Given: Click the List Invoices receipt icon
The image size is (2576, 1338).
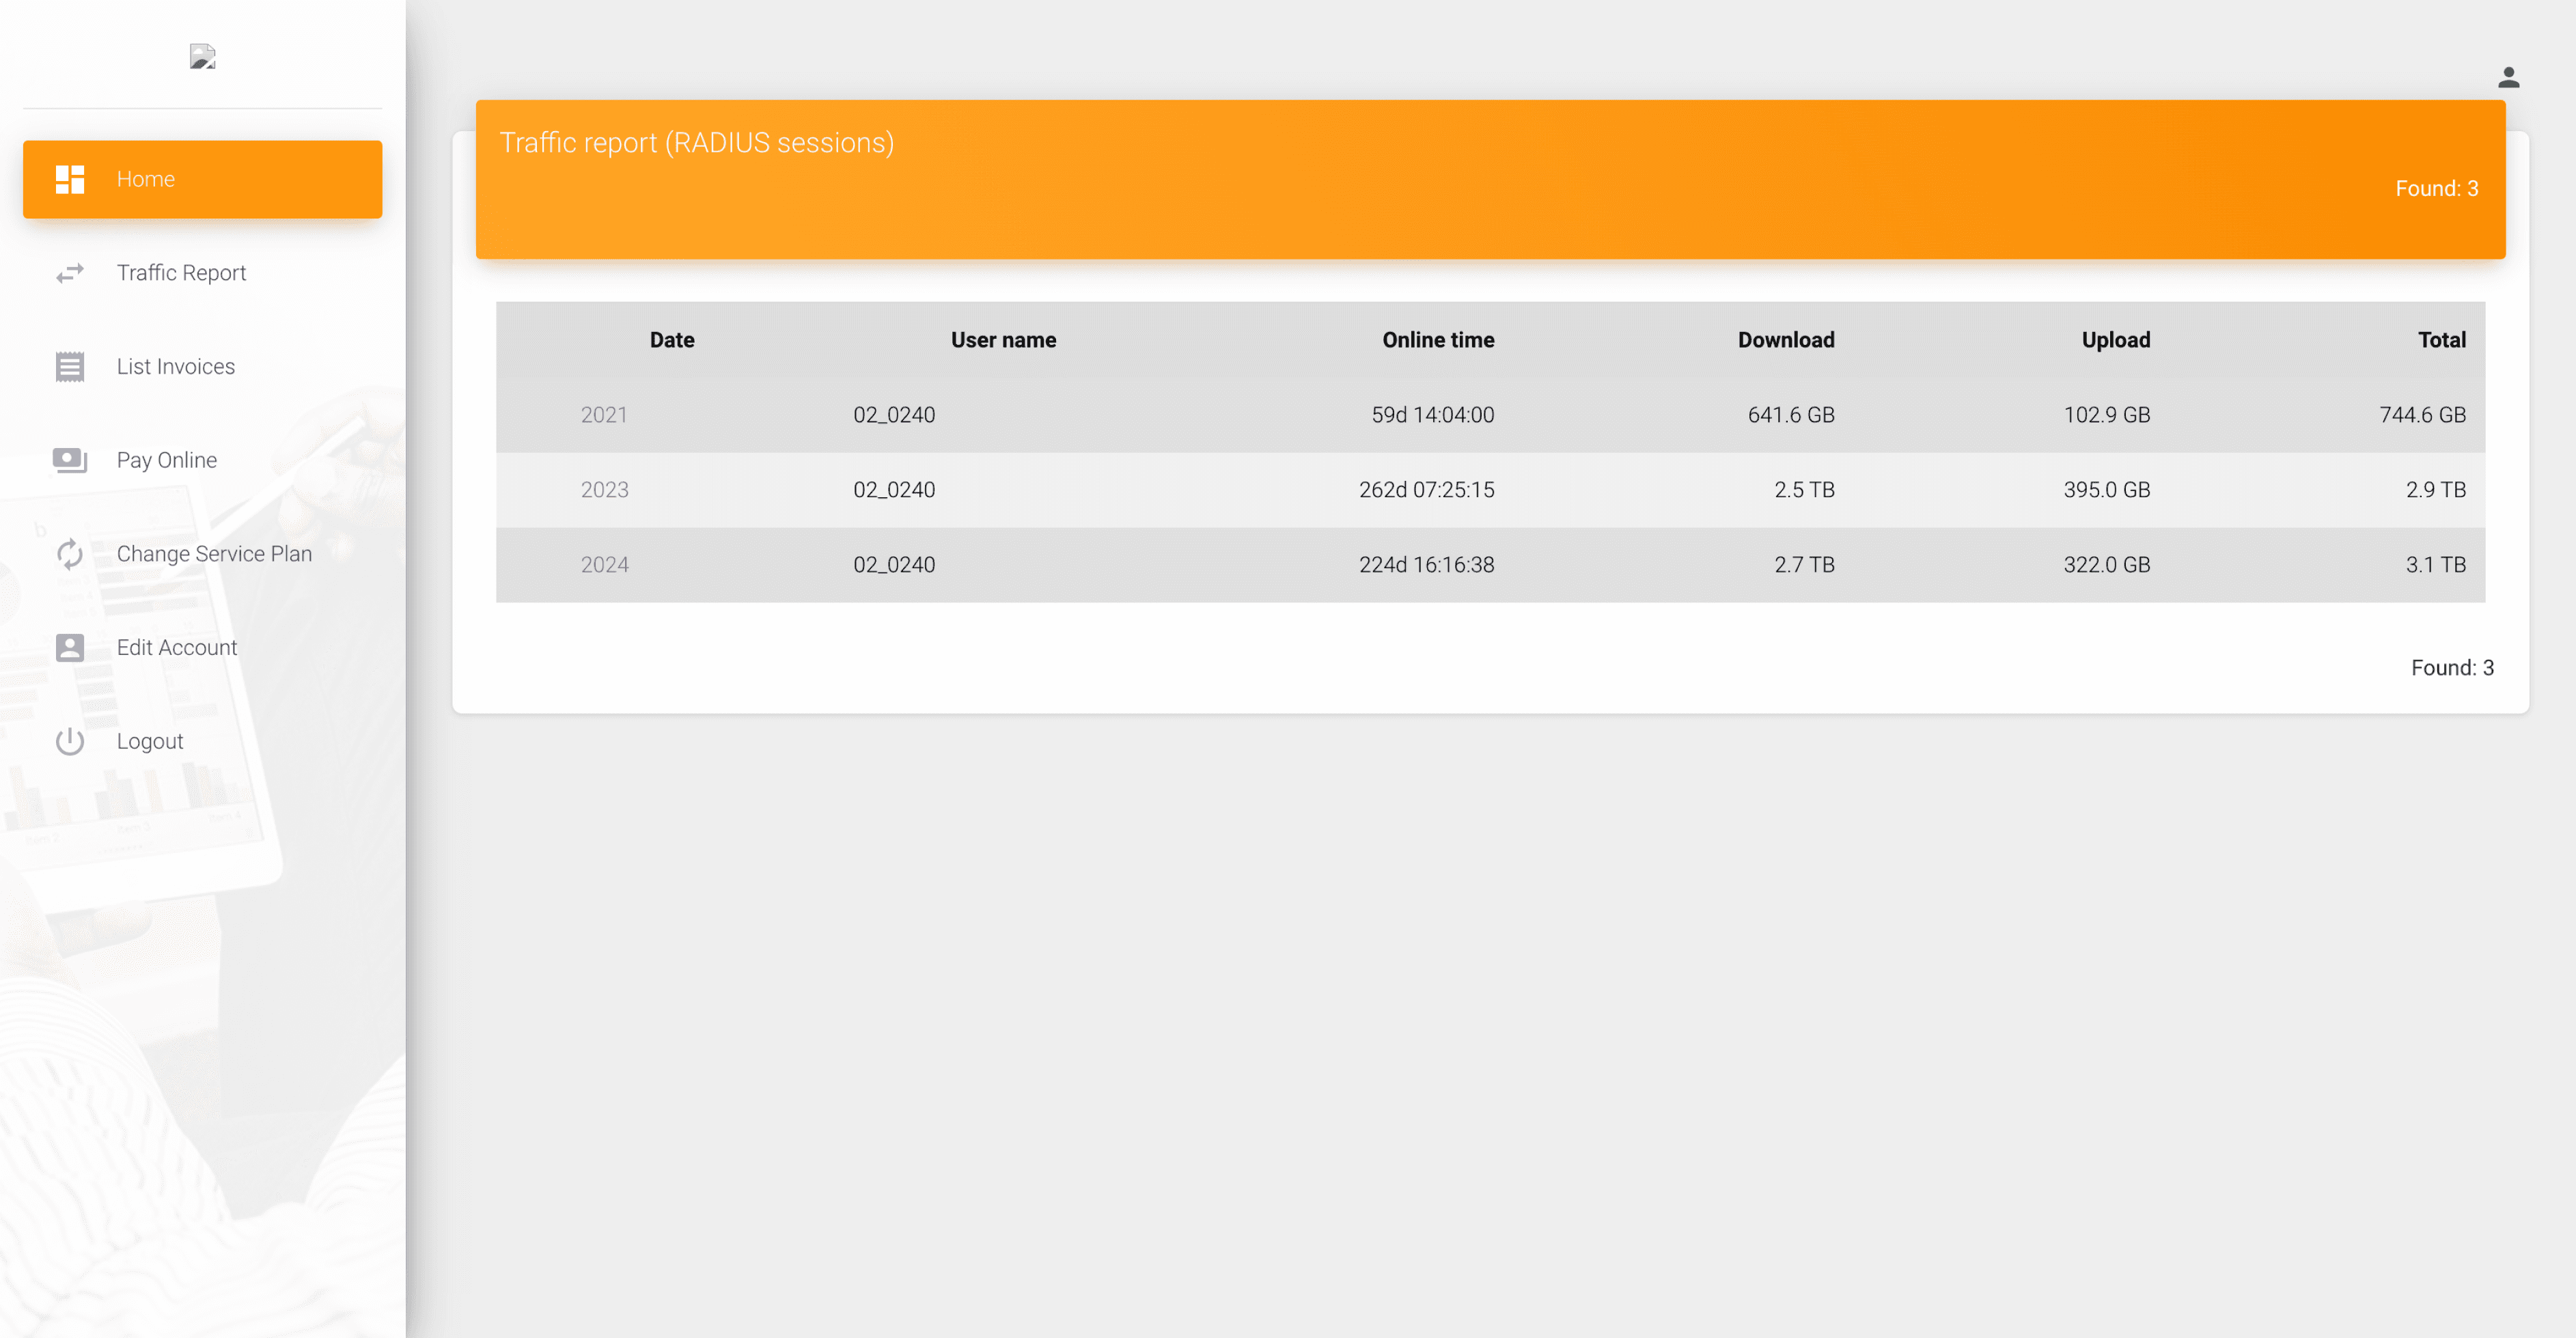Looking at the screenshot, I should coord(69,367).
